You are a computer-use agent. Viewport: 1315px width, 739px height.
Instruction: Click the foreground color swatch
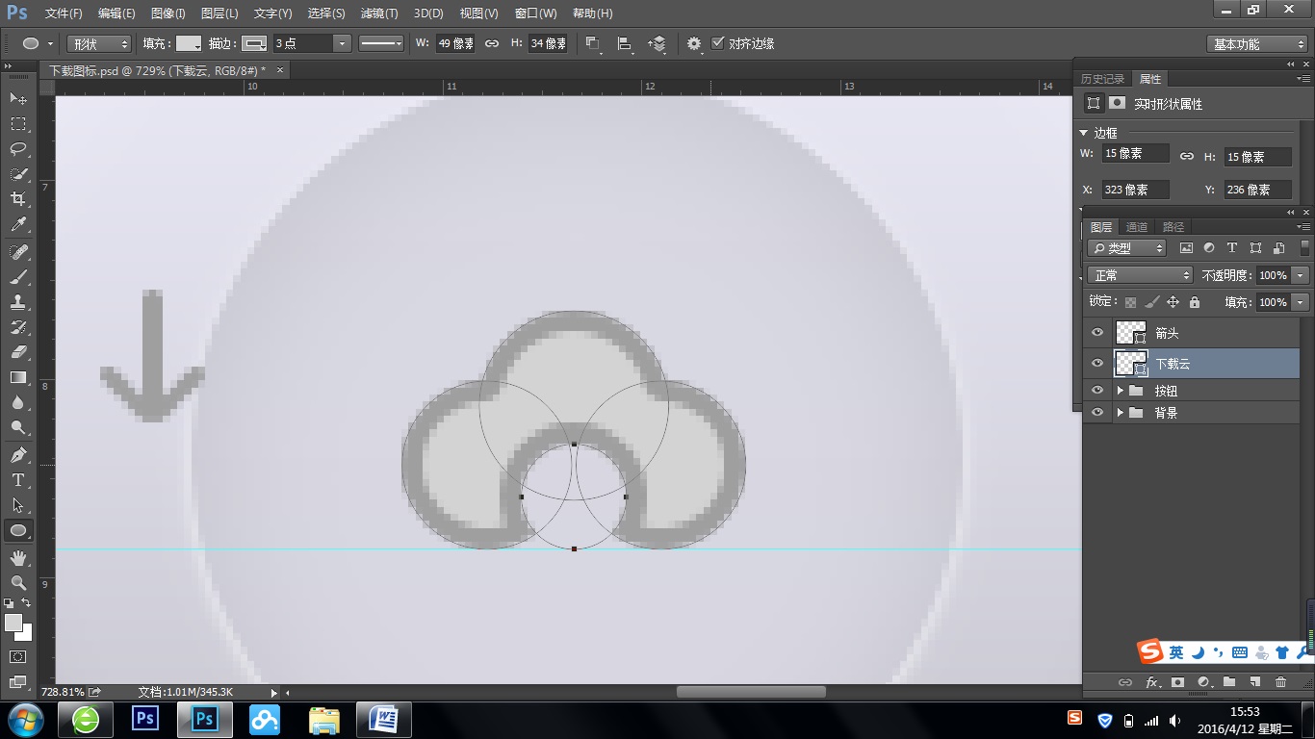tap(13, 623)
